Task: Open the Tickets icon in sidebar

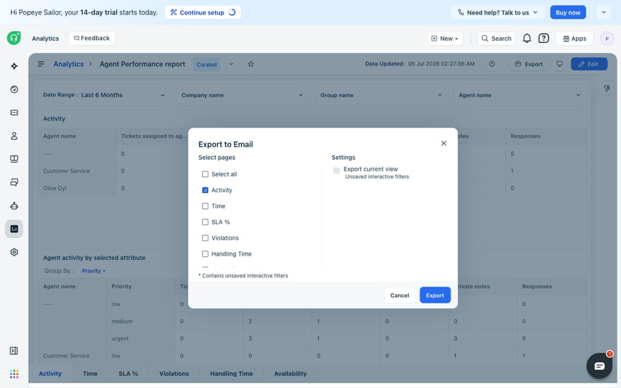Action: coord(14,113)
